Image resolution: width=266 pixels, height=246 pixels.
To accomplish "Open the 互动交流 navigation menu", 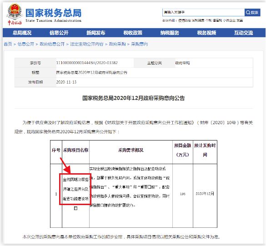I will pos(244,33).
